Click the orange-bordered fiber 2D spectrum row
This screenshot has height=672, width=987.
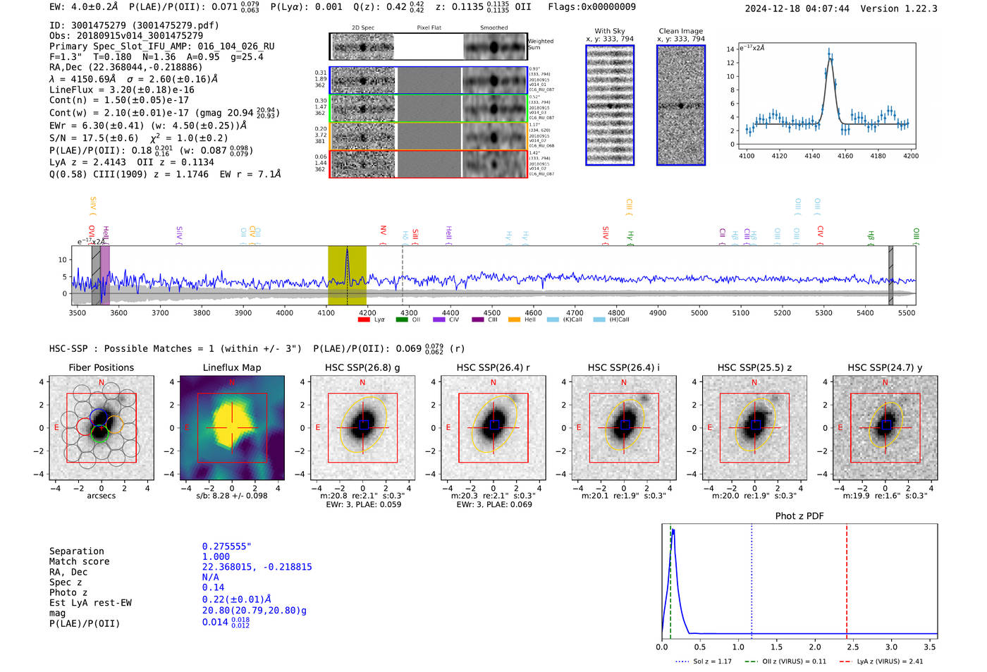(x=429, y=136)
